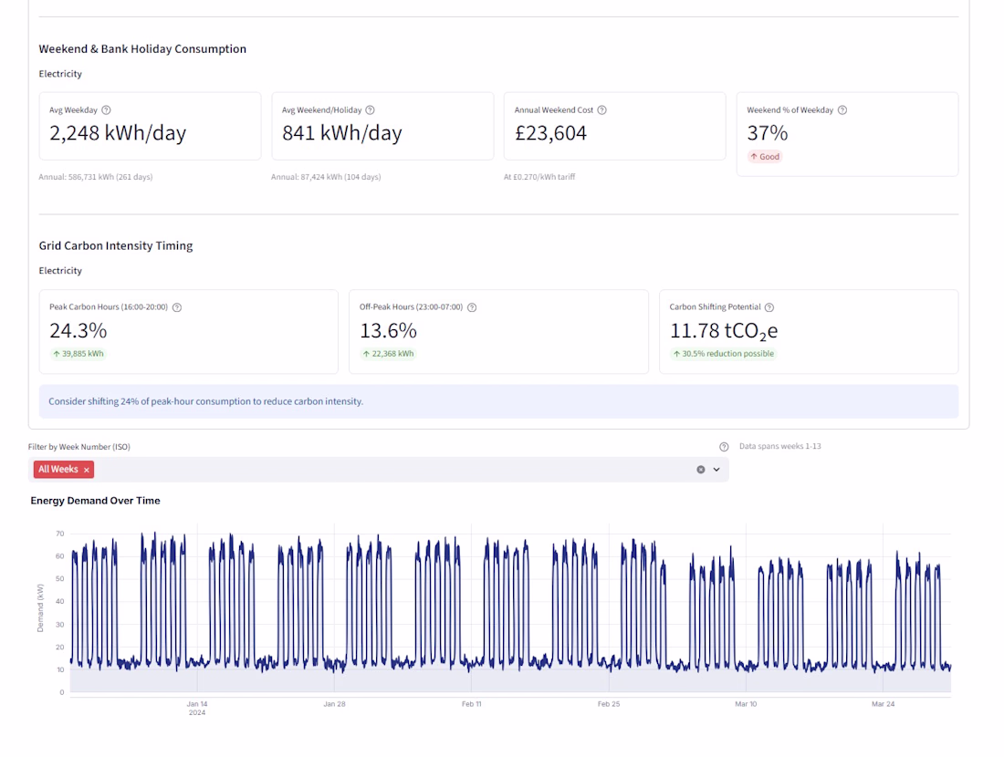
Task: Click the Mar 10 axis label
Action: [x=746, y=704]
